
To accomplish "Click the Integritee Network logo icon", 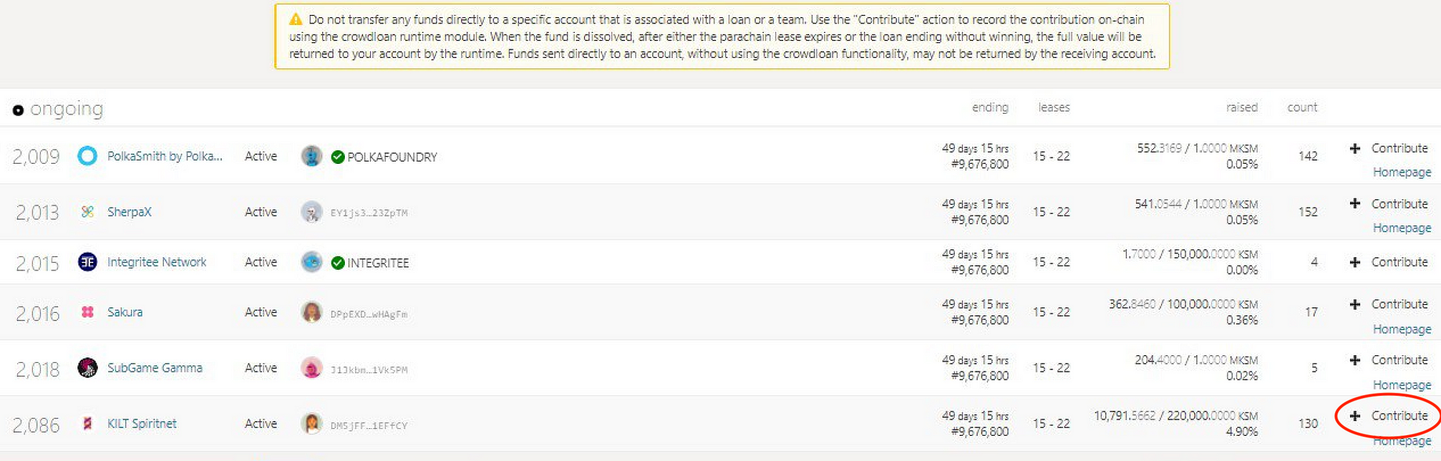I will (x=87, y=262).
